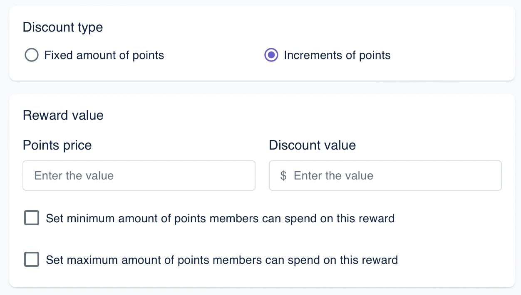Enable the set maximum points checkbox
Screen dimensions: 521x295
point(32,260)
